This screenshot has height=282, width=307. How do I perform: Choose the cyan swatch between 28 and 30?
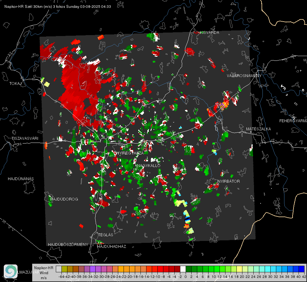point(268,269)
